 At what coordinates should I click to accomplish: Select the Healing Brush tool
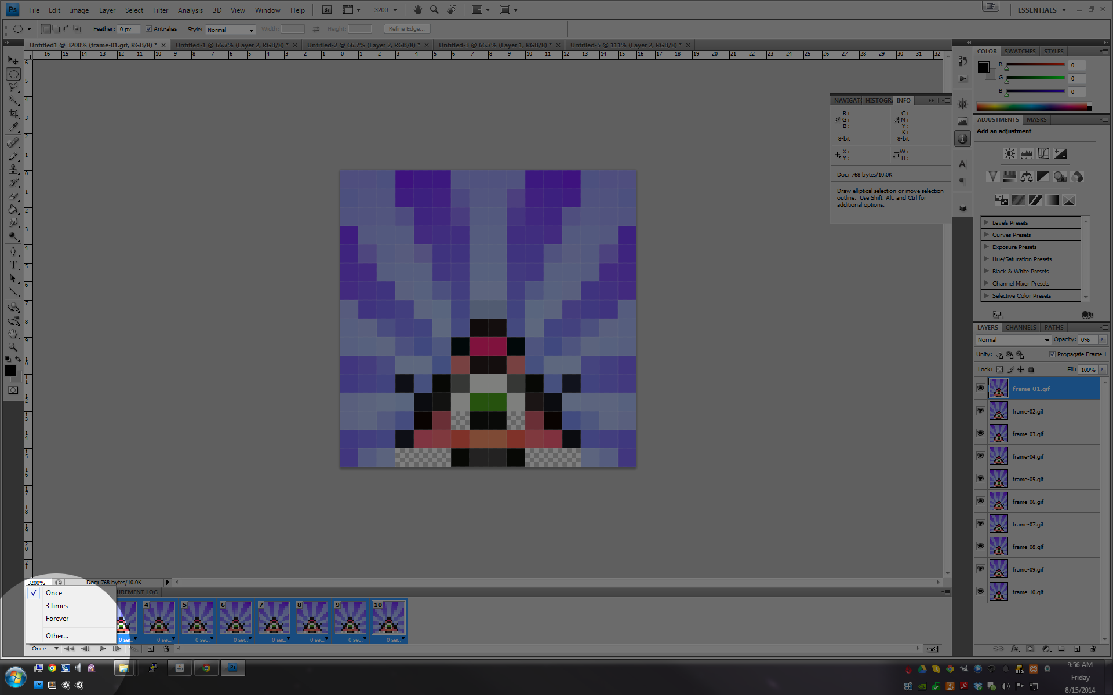click(x=13, y=142)
